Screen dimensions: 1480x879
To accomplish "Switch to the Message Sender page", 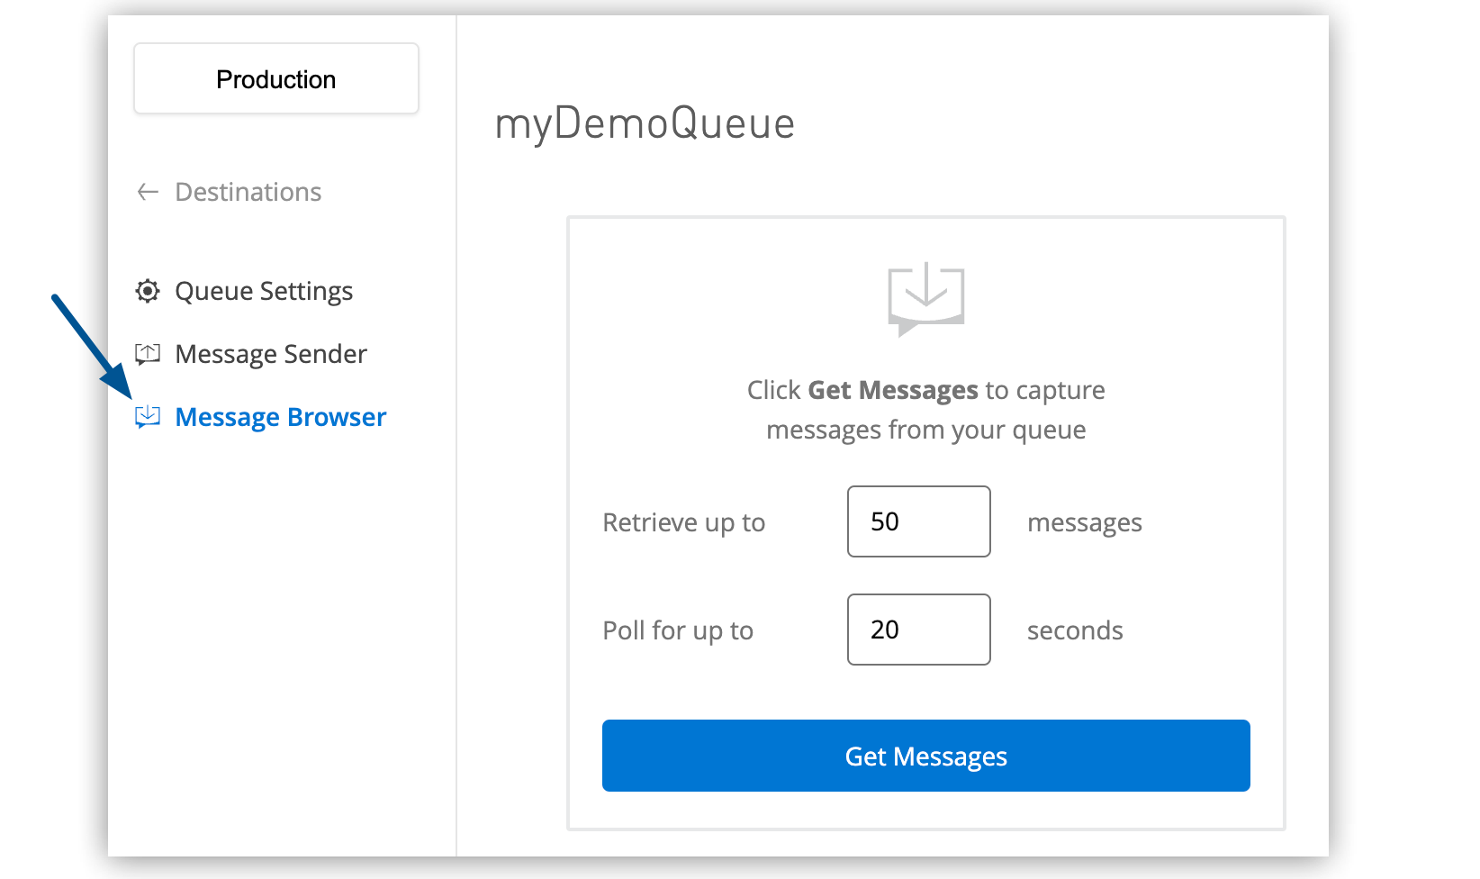I will pyautogui.click(x=271, y=354).
